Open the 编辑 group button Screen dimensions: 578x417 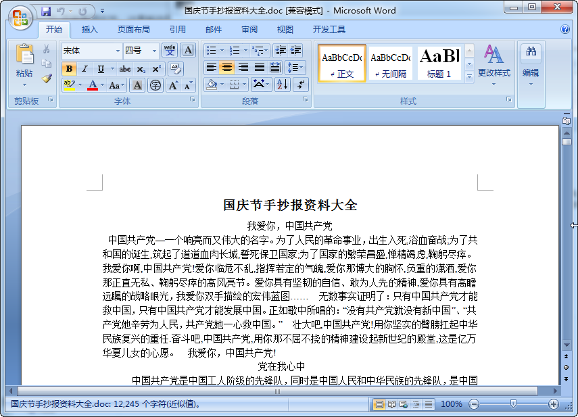[531, 66]
